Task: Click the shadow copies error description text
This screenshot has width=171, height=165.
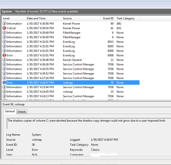Action: click(86, 121)
